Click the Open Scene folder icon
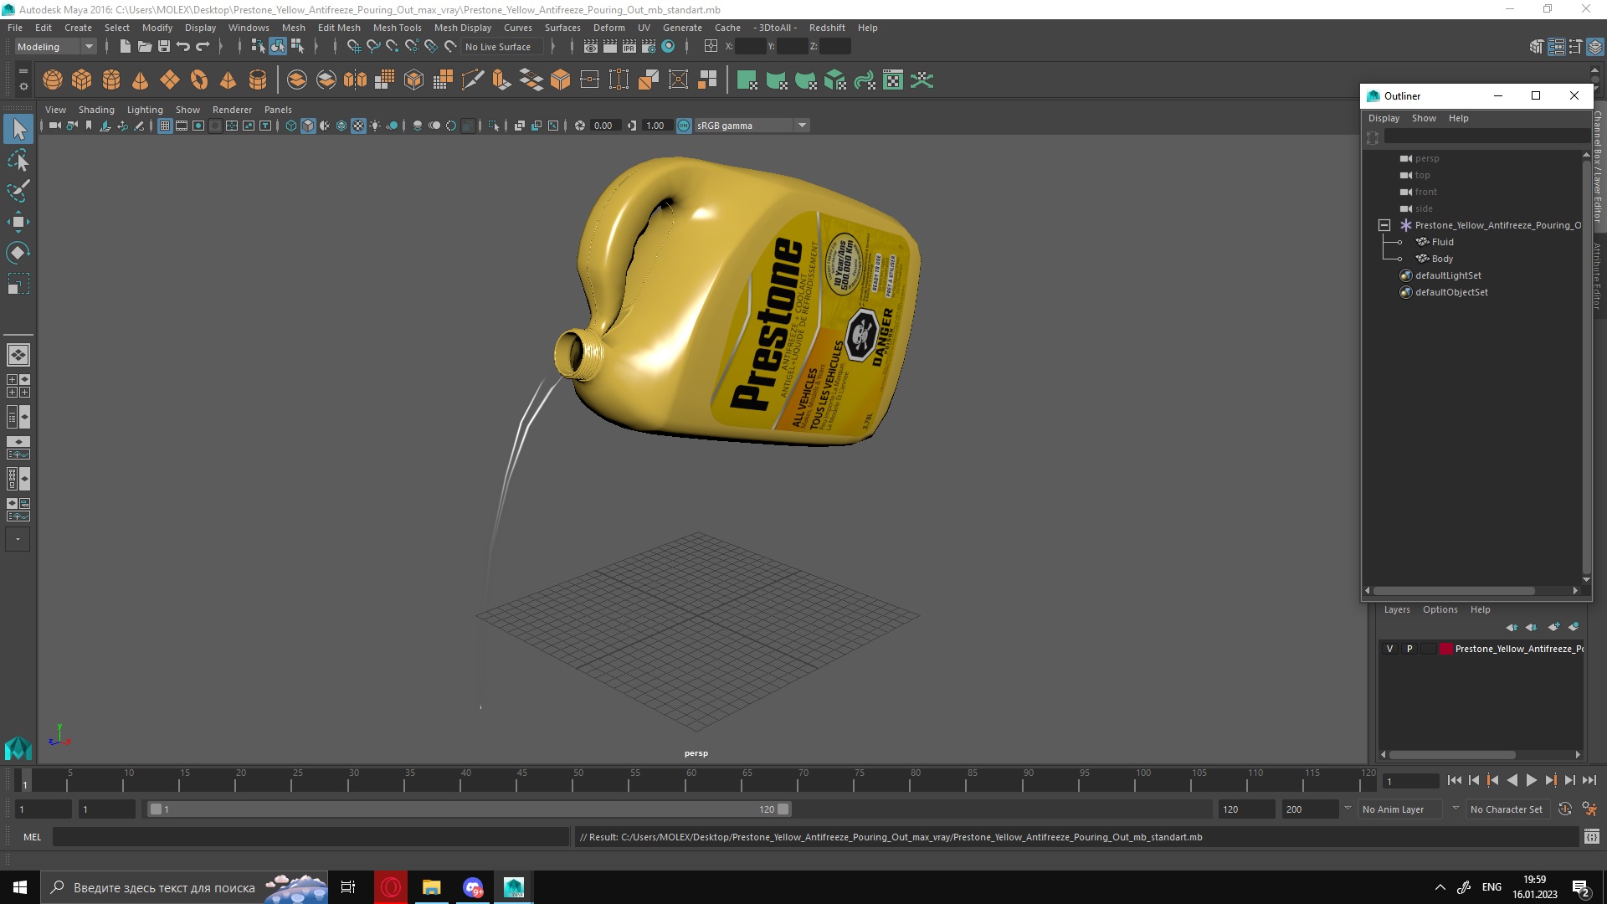Screen dimensions: 1607x904 point(144,47)
